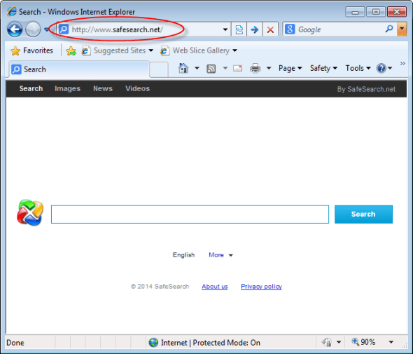413x354 pixels.
Task: Expand the Feeds dropdown arrow
Action: click(225, 68)
